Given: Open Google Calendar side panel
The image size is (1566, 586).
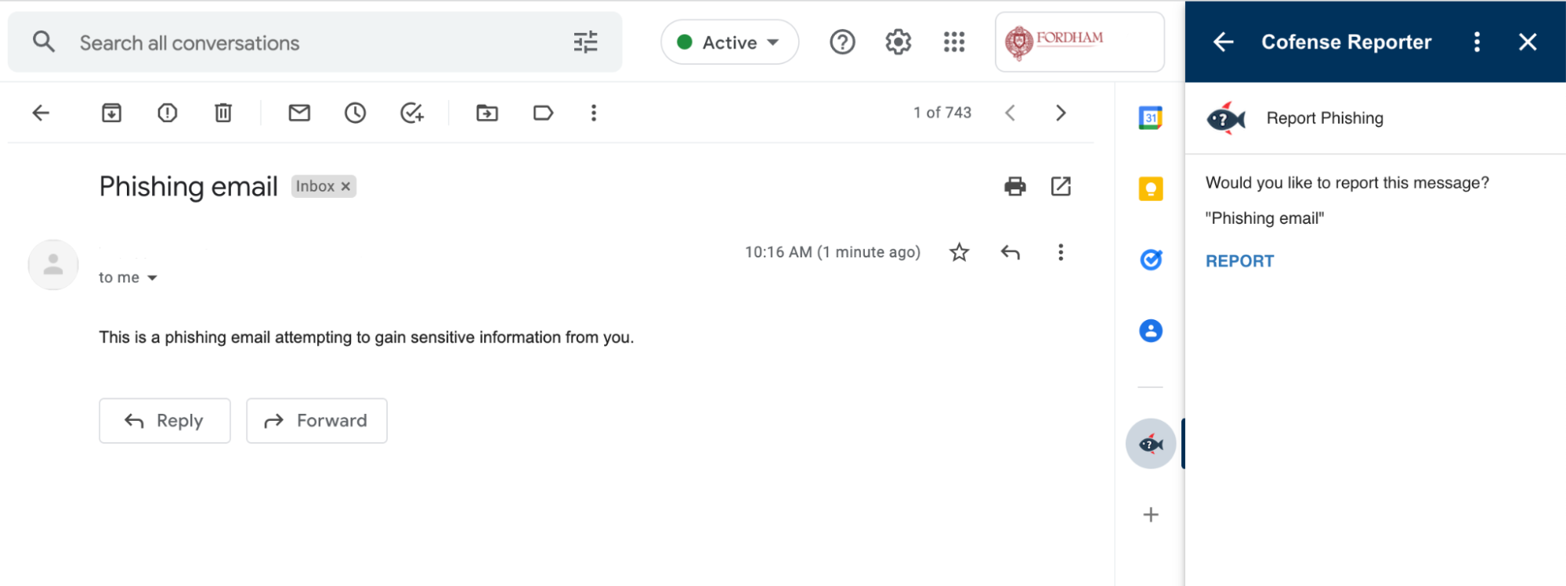Looking at the screenshot, I should point(1150,118).
